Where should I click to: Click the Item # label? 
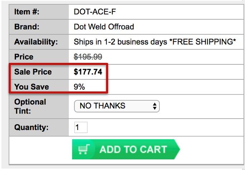tap(27, 12)
